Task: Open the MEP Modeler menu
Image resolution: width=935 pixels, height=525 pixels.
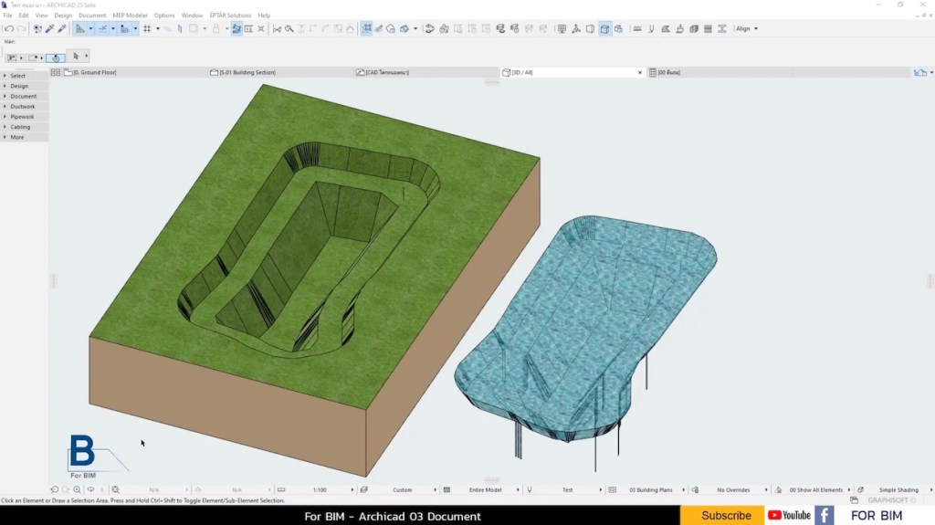Action: tap(130, 16)
